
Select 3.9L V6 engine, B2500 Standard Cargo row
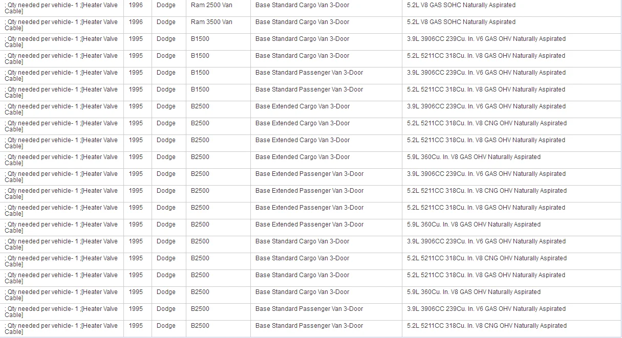pos(486,241)
